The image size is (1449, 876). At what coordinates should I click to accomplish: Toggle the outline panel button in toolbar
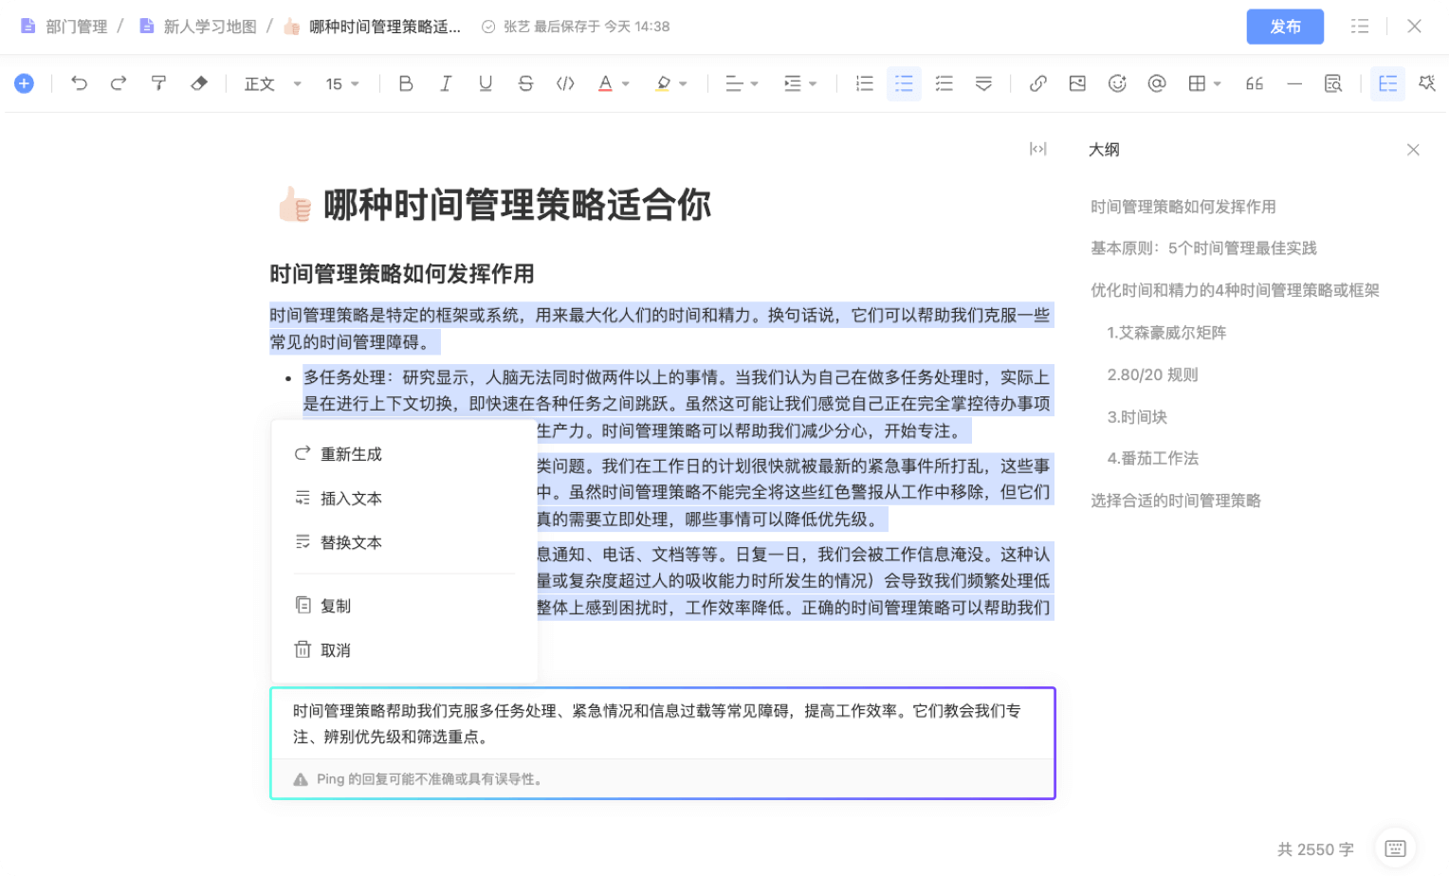click(x=1387, y=83)
